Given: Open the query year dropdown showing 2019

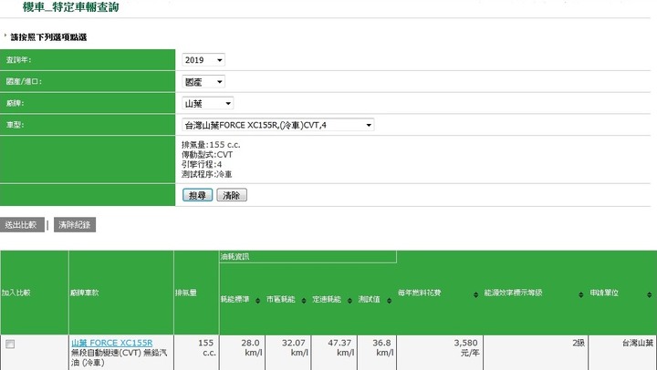Looking at the screenshot, I should coord(203,60).
